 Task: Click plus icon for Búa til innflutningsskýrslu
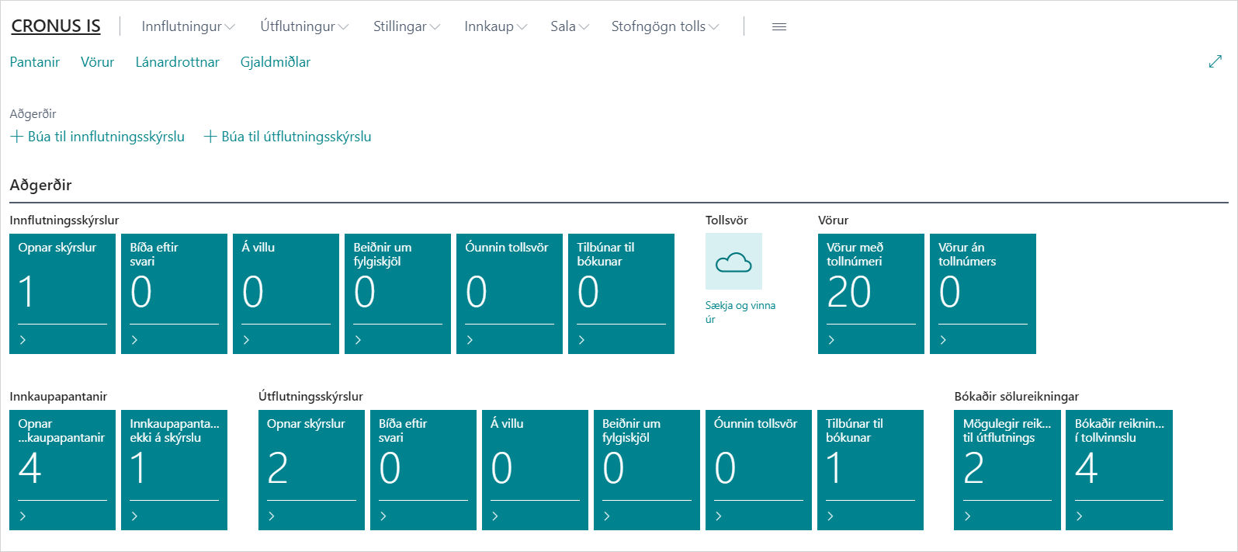(x=17, y=137)
